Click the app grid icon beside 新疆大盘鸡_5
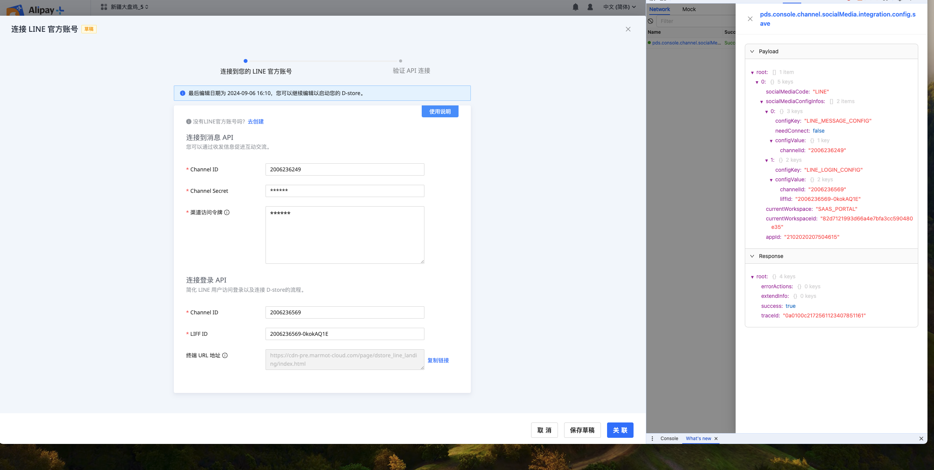The height and width of the screenshot is (470, 934). [x=104, y=7]
